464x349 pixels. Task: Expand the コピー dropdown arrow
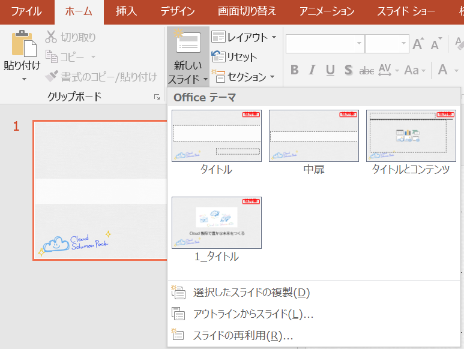click(x=93, y=57)
